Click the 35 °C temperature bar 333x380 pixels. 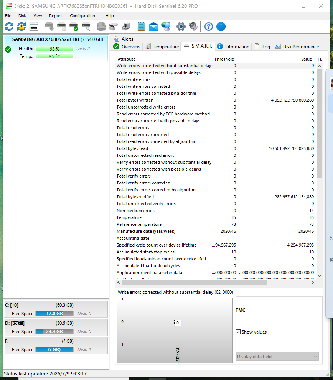click(x=54, y=56)
